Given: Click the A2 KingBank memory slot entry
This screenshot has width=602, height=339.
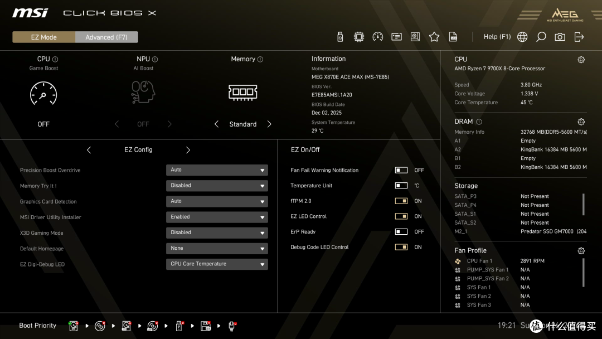Looking at the screenshot, I should click(x=521, y=149).
